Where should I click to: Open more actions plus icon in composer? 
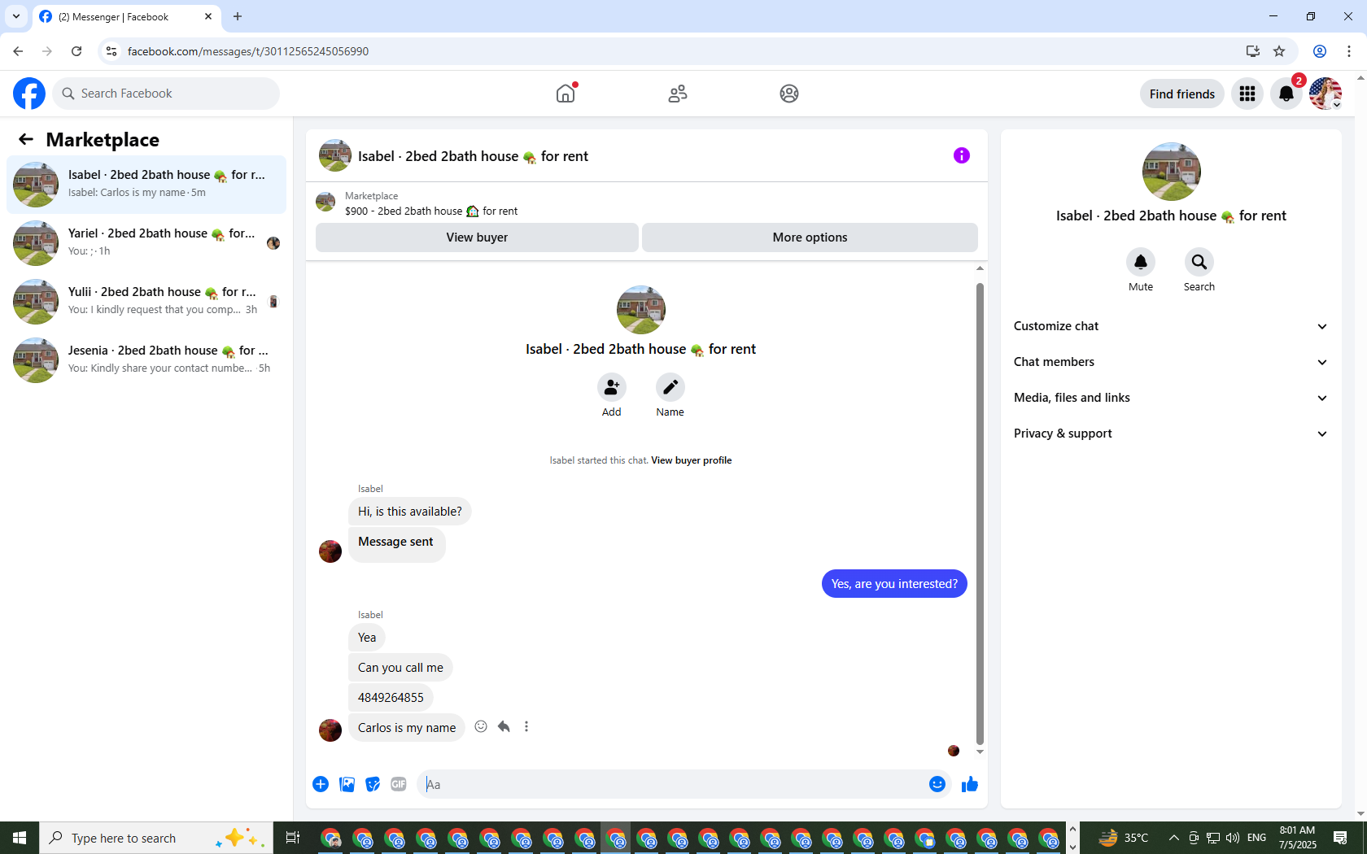(x=321, y=784)
